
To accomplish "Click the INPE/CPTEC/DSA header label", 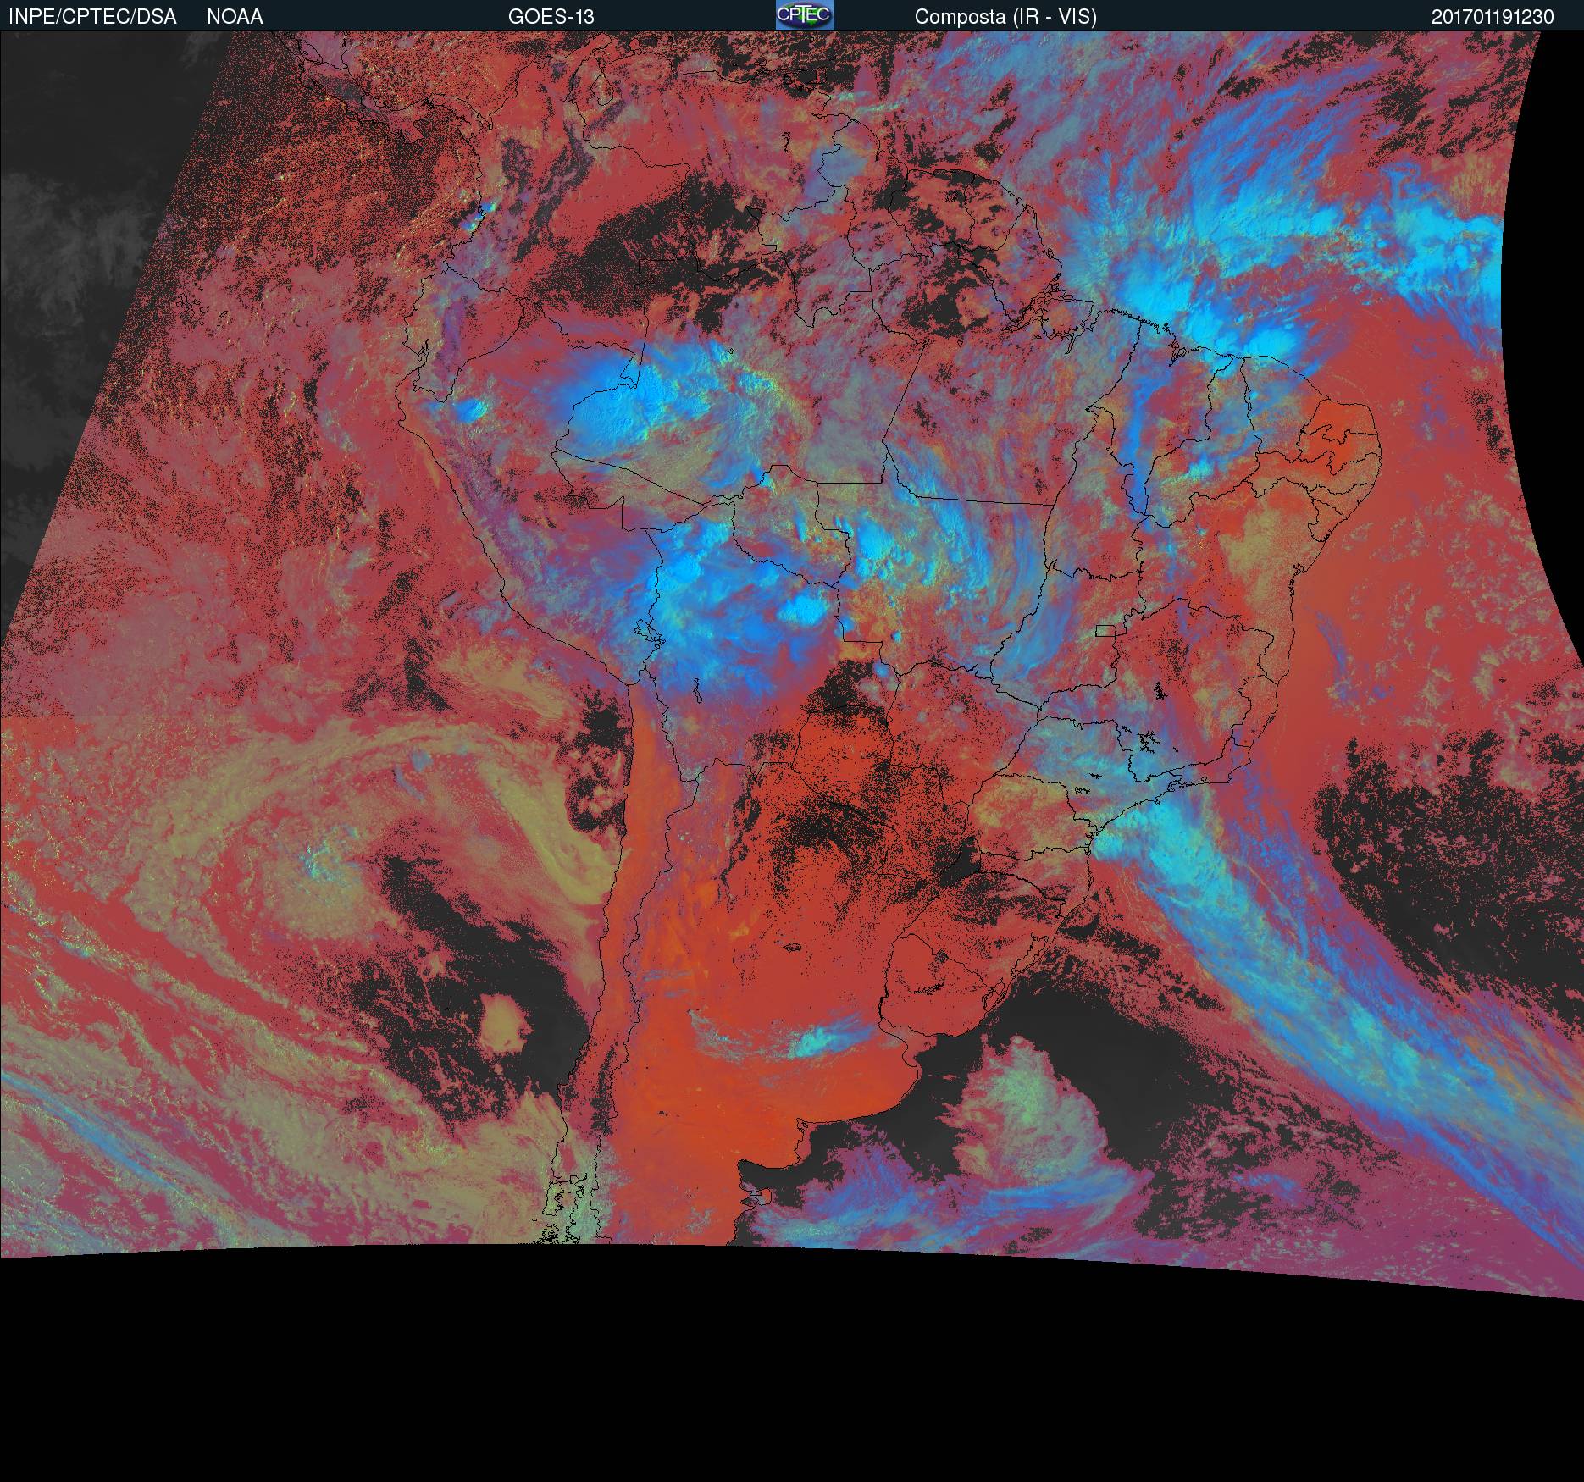I will 92,17.
